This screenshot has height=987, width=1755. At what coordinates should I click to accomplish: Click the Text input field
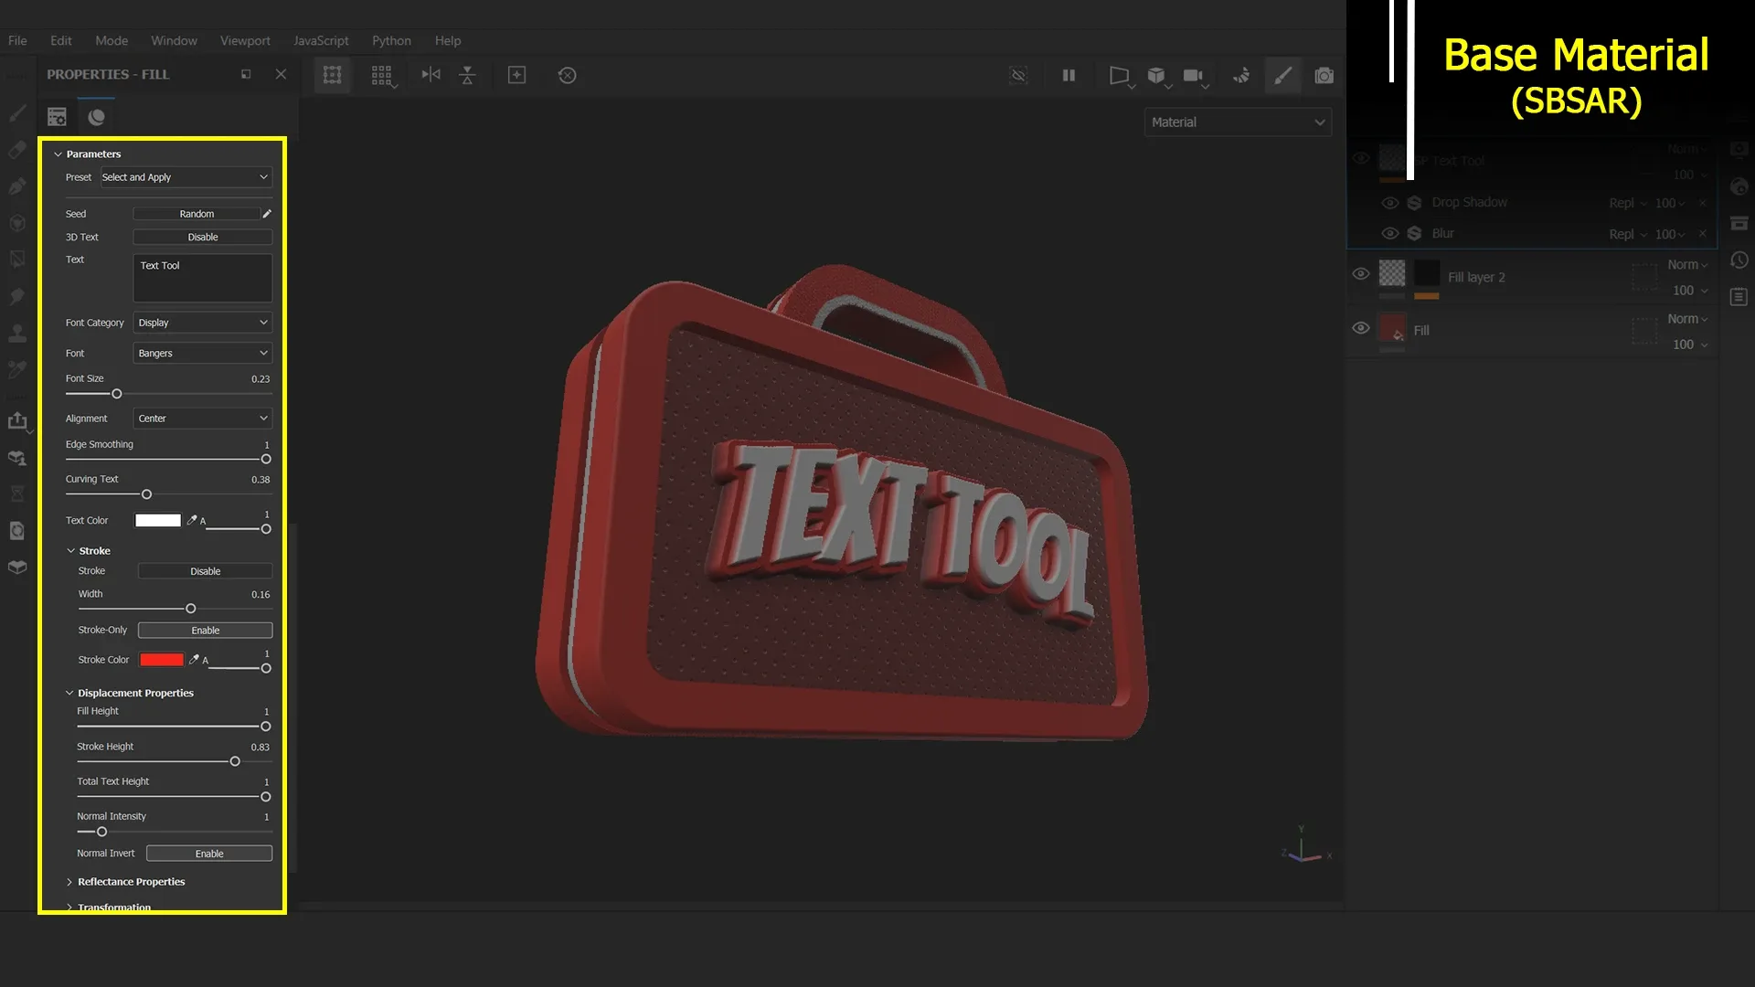201,277
